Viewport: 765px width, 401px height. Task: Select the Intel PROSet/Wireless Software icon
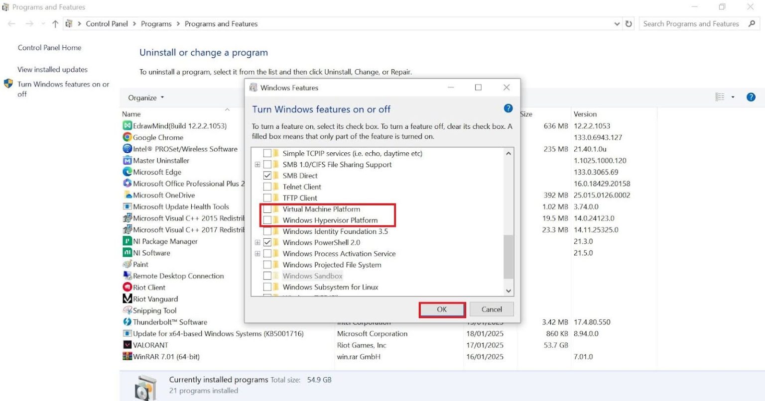[x=127, y=149]
